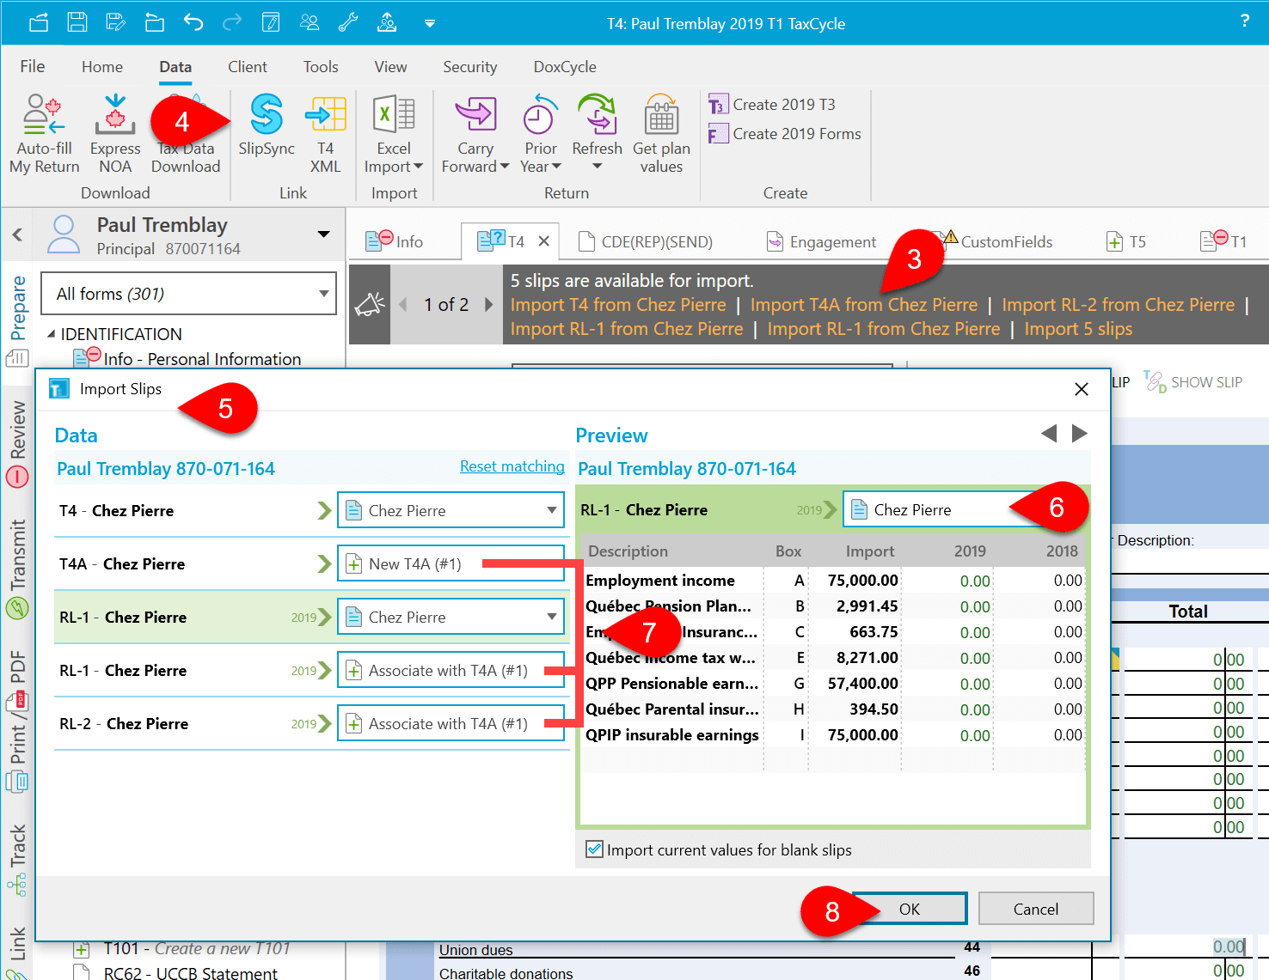Click Express NOA download

point(115,134)
